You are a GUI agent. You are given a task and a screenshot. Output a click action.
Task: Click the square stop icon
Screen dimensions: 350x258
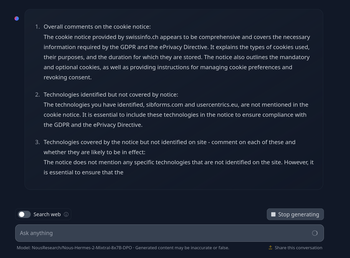pos(273,214)
